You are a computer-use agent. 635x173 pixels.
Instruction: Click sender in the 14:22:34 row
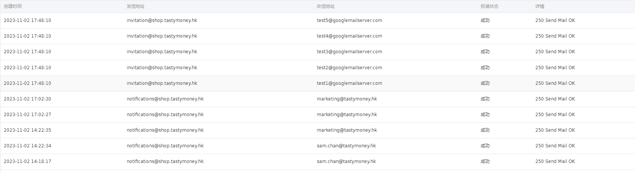[x=165, y=146]
